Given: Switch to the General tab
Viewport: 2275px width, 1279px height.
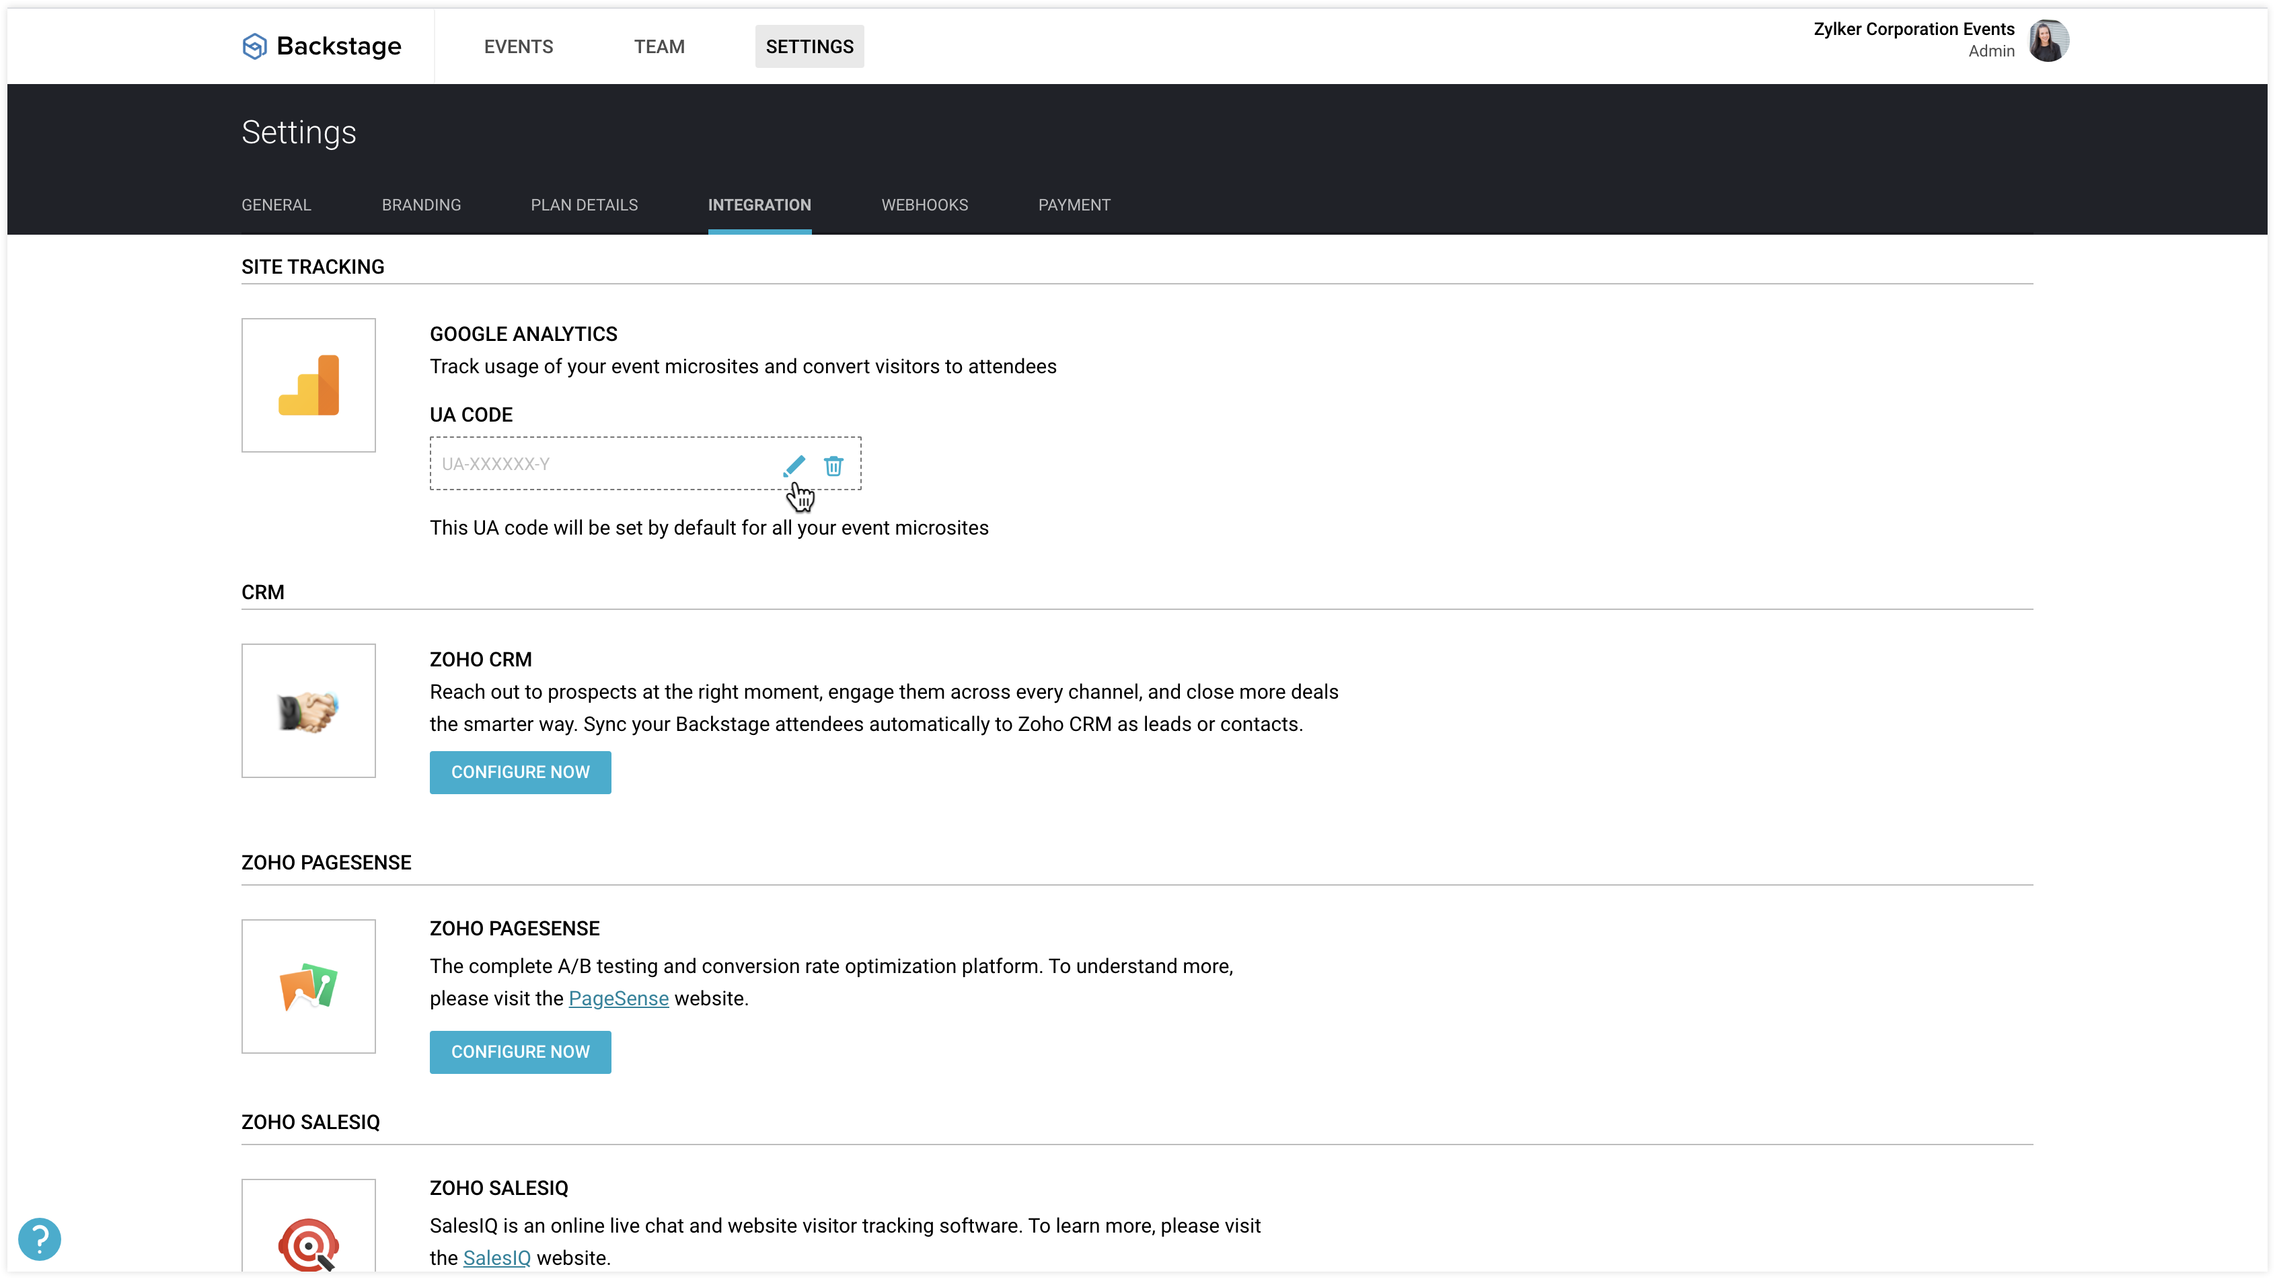Looking at the screenshot, I should click(276, 205).
